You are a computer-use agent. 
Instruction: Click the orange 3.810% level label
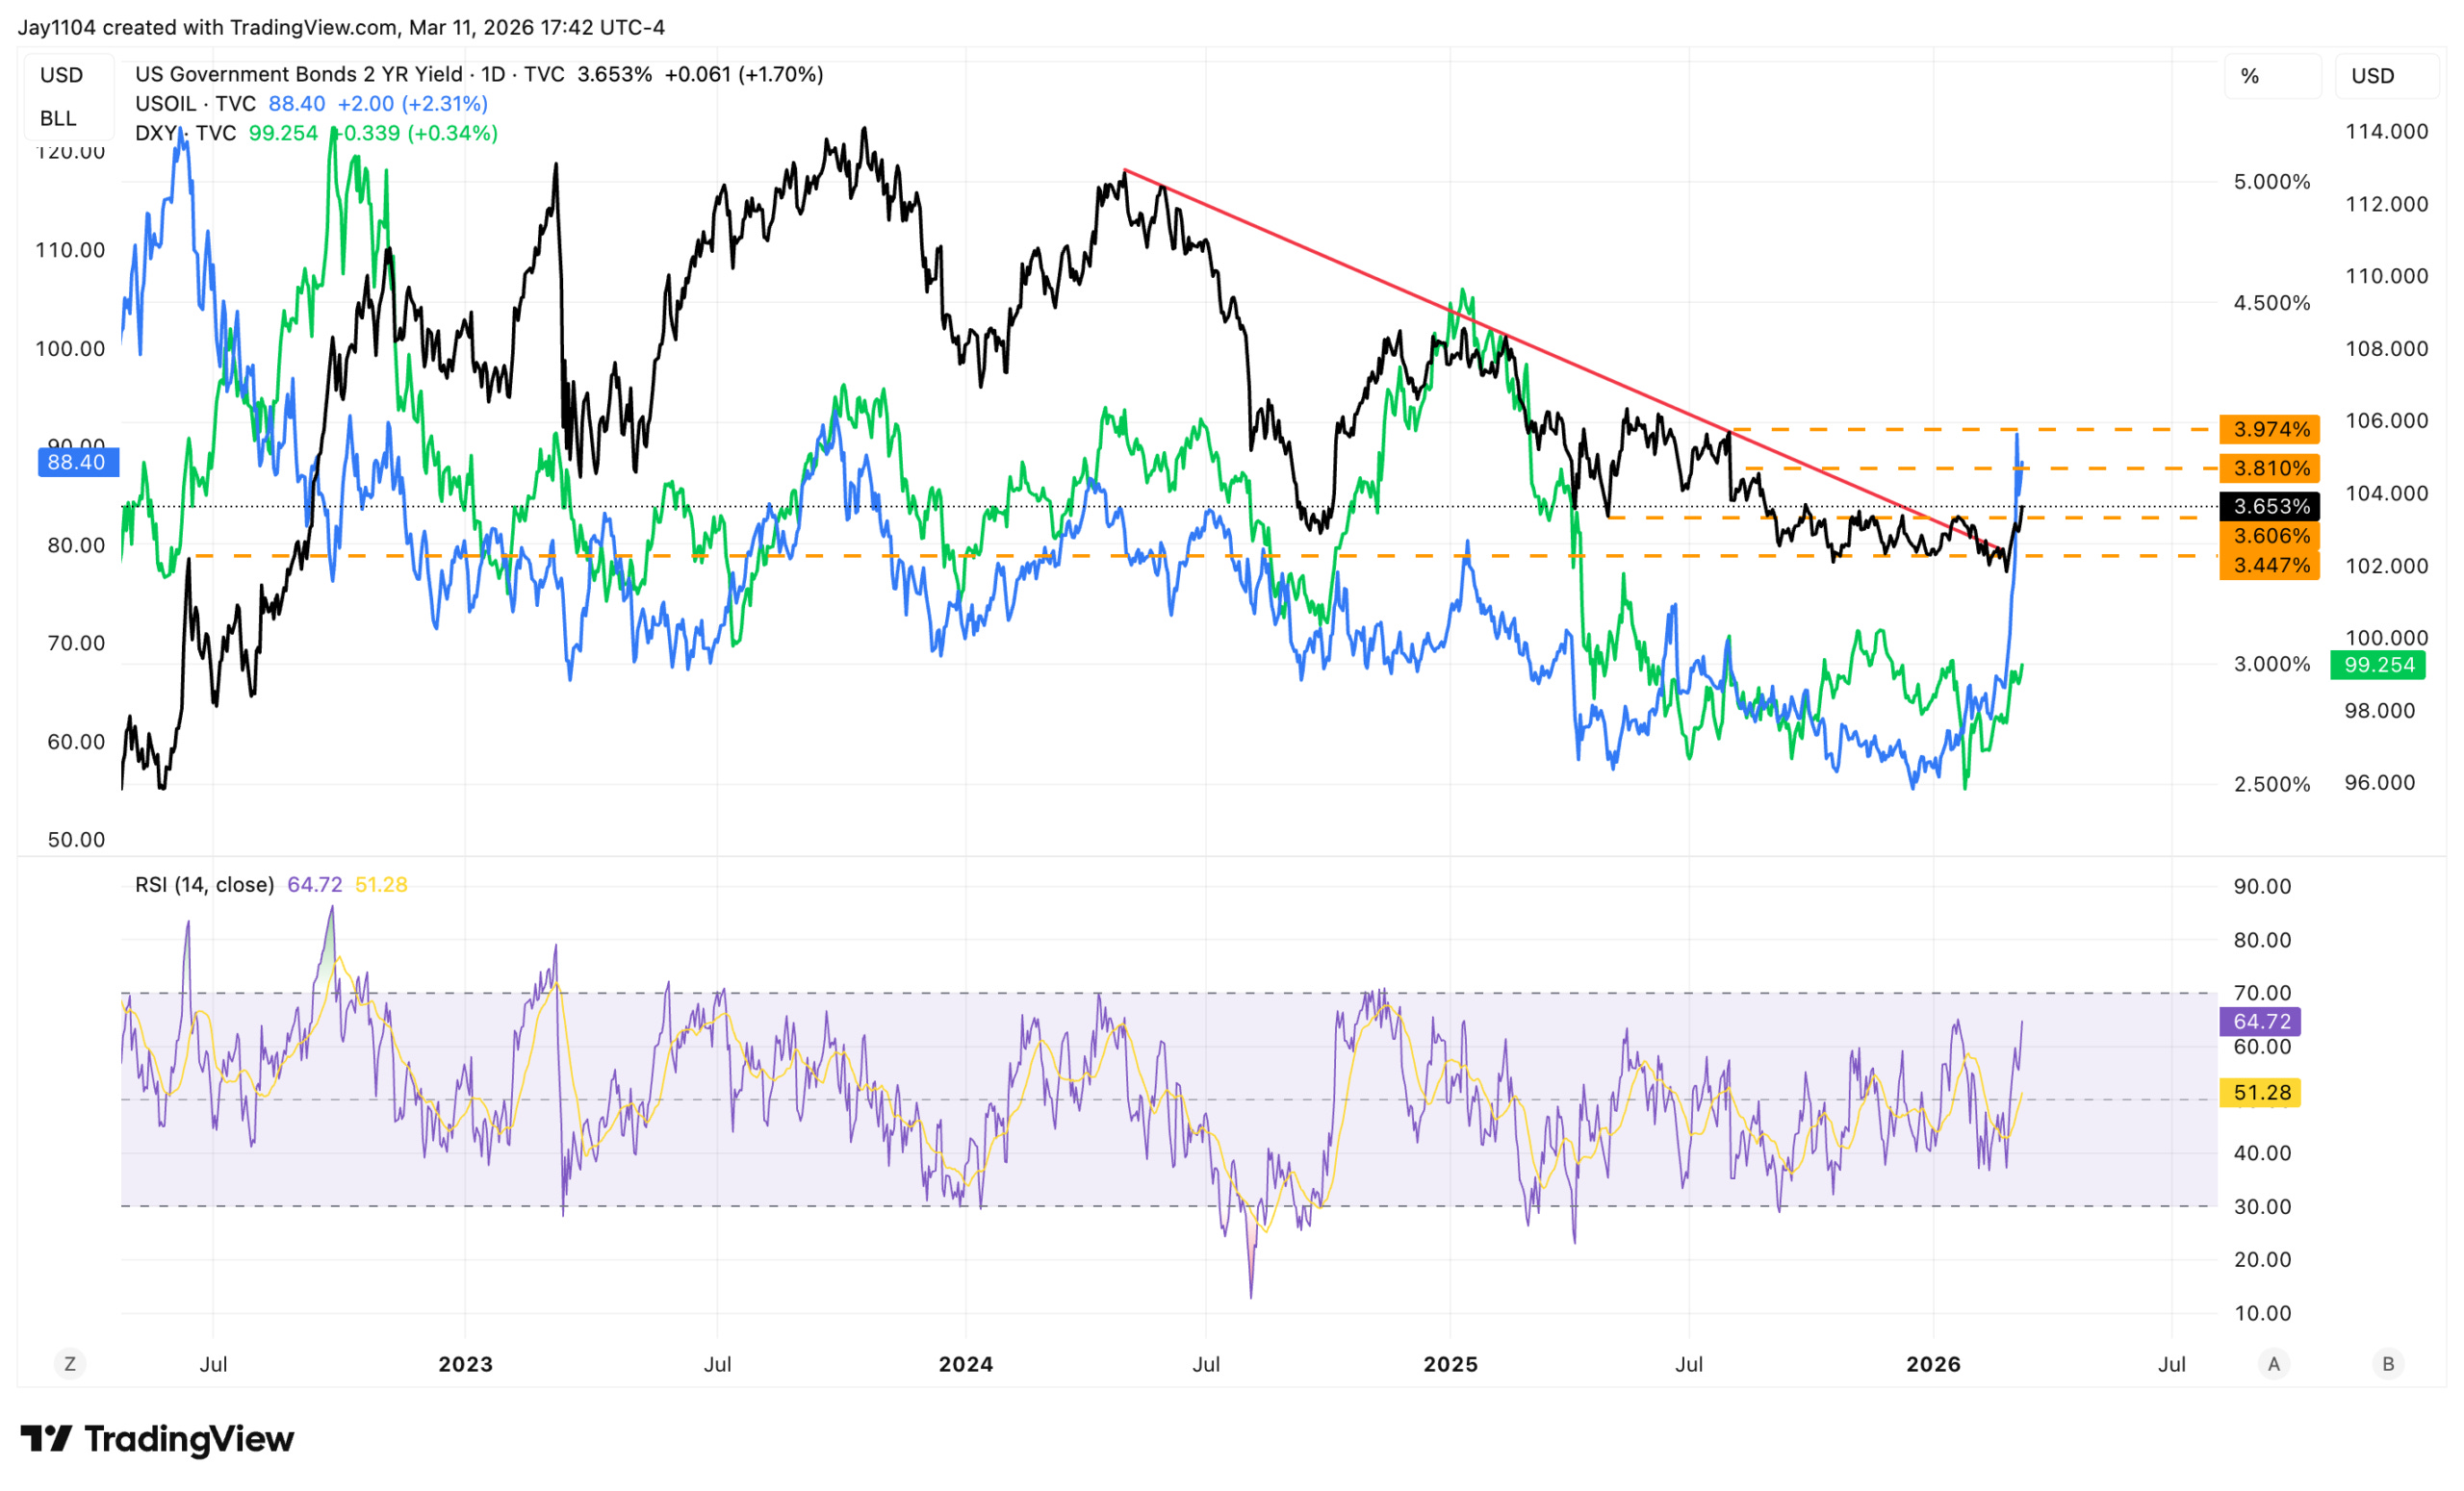click(2271, 468)
